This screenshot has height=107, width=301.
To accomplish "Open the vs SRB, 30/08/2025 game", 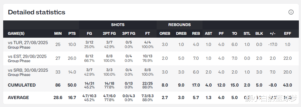I will coord(28,70).
